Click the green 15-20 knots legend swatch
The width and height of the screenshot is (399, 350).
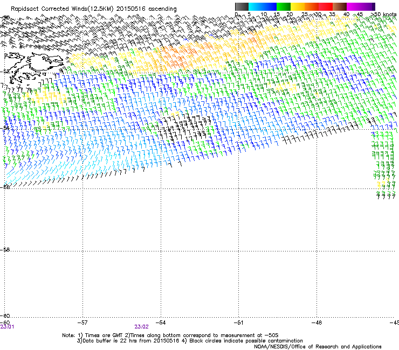(x=284, y=6)
